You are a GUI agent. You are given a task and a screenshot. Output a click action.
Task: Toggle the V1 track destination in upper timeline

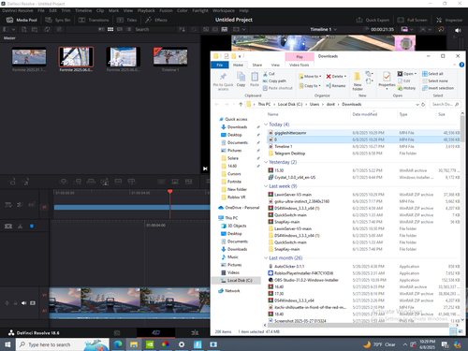pos(44,207)
